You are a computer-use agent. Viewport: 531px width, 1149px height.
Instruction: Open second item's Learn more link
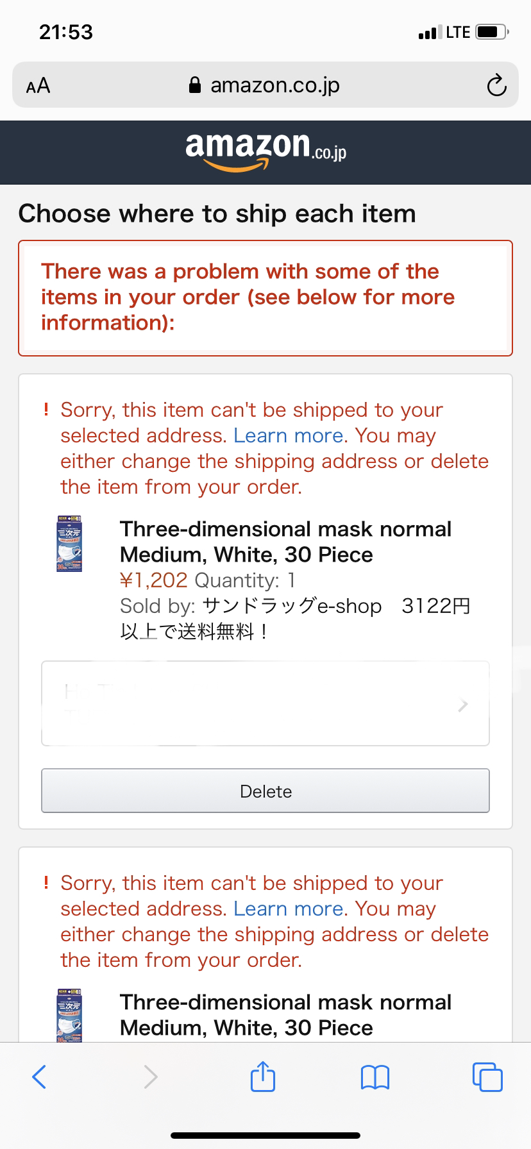coord(289,909)
